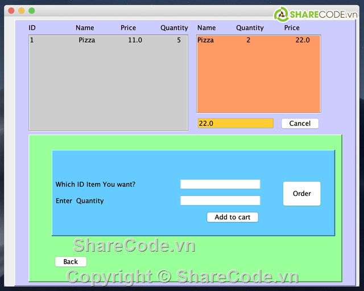Click the Quantity header above the menu list

tap(174, 28)
